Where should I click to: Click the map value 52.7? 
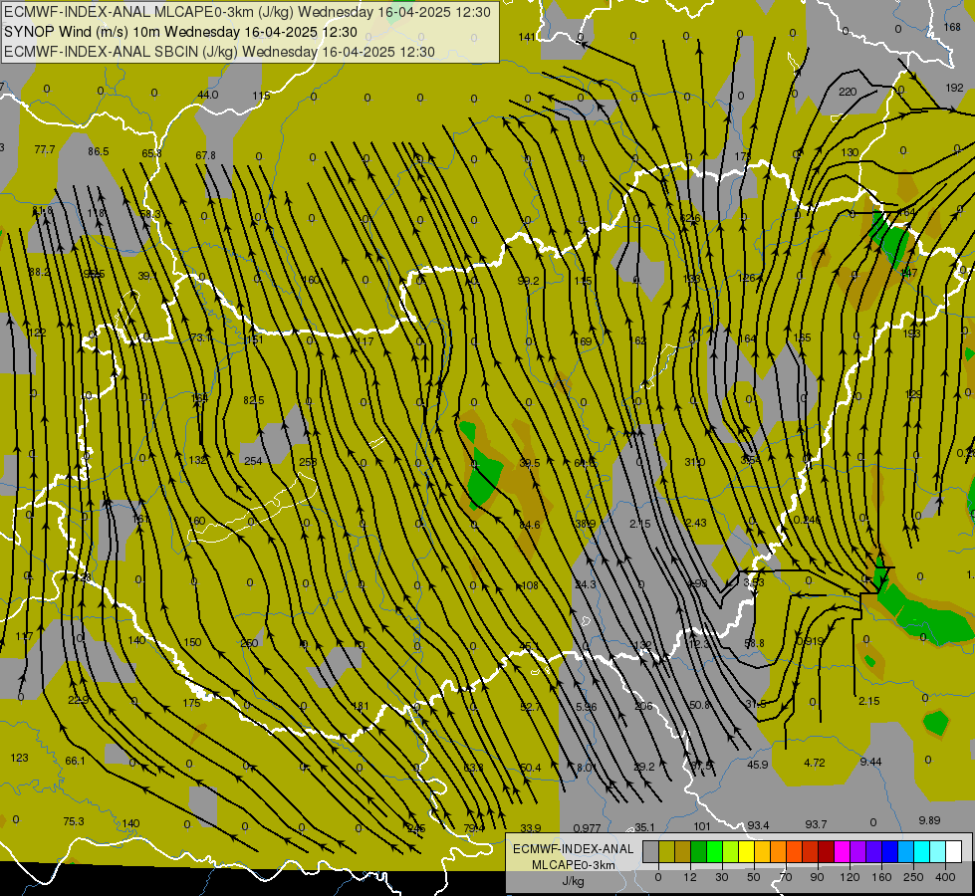[x=531, y=707]
